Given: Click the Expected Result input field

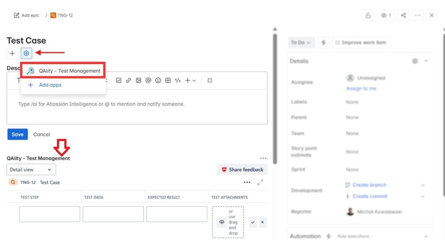Looking at the screenshot, I should [177, 214].
